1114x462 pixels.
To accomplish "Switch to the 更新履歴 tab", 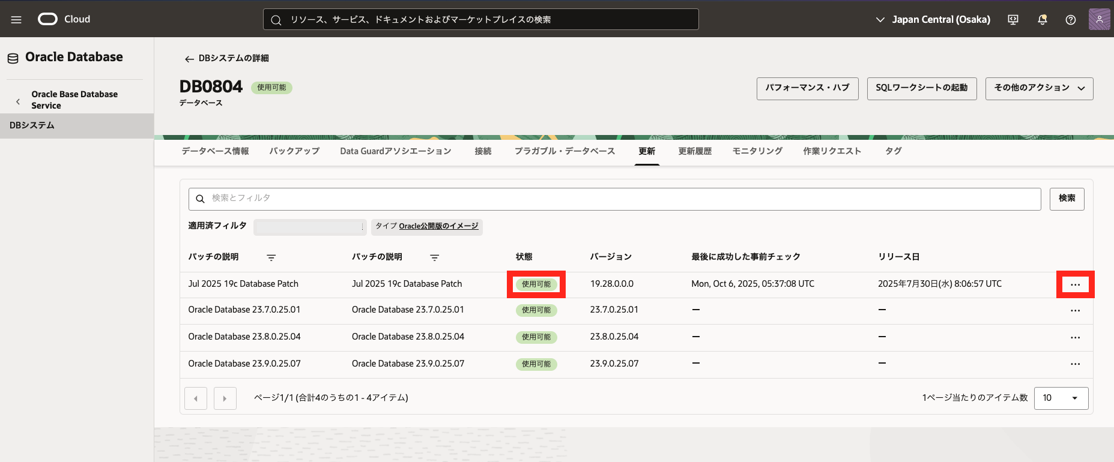I will tap(695, 151).
